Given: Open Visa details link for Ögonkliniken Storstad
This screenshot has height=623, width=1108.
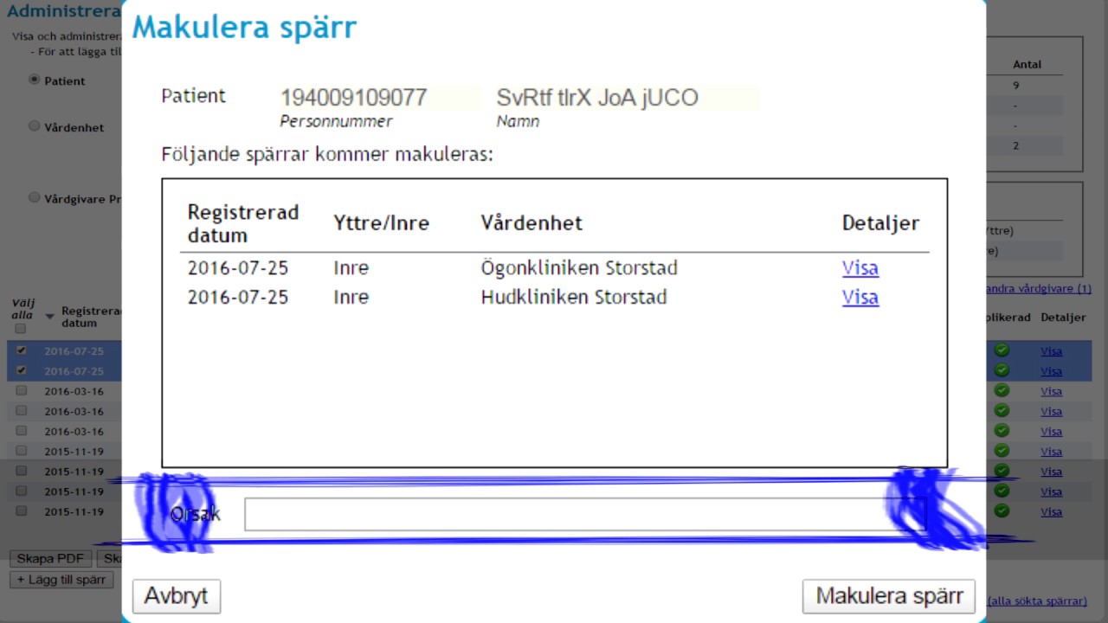Looking at the screenshot, I should pos(860,267).
